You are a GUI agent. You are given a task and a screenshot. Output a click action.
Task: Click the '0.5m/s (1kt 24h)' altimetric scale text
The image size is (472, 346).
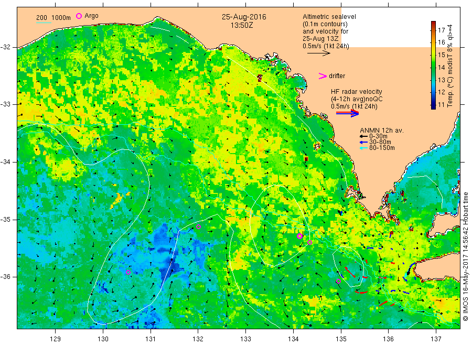326,46
